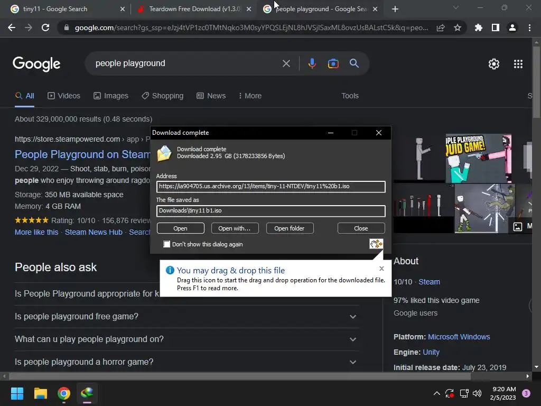The height and width of the screenshot is (406, 541).
Task: Click the Google search input field
Action: 186,63
